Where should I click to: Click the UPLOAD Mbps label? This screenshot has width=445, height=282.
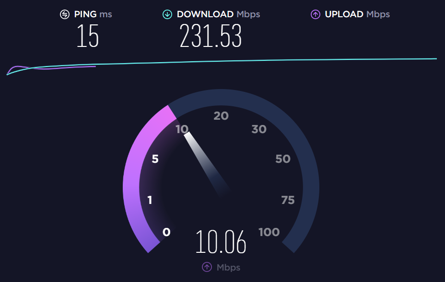click(x=357, y=14)
